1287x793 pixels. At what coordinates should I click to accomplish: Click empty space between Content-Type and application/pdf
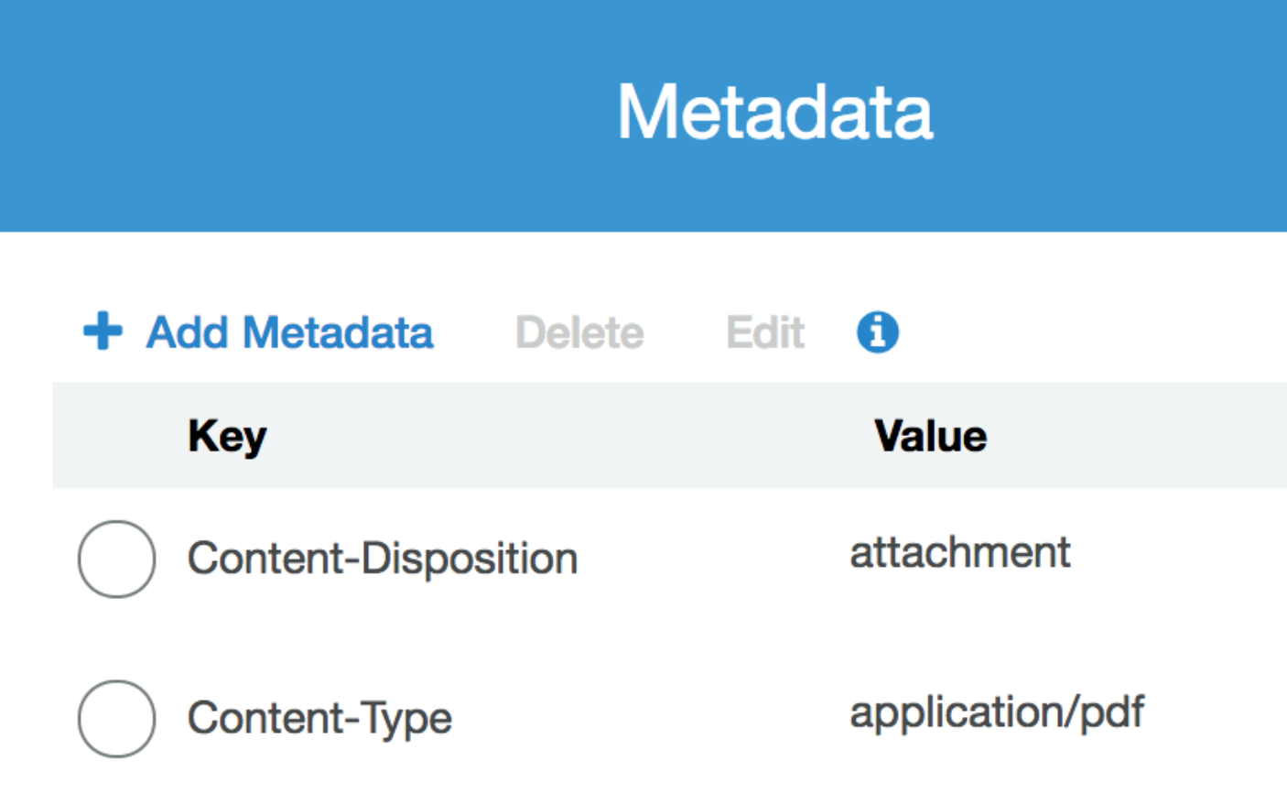650,718
